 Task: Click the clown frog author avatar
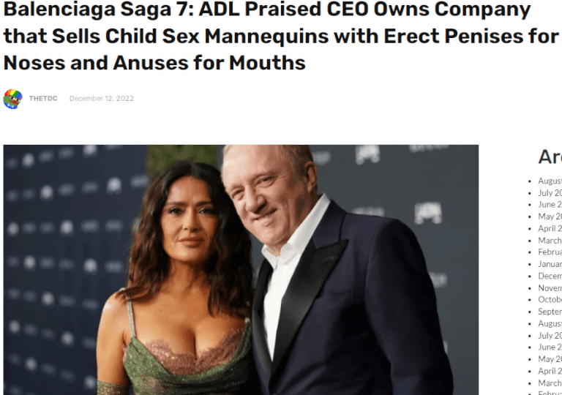(x=13, y=99)
